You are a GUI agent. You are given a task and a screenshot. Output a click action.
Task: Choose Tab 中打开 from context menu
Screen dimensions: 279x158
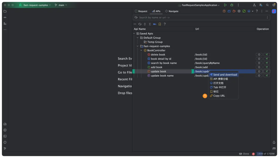coord(223,87)
